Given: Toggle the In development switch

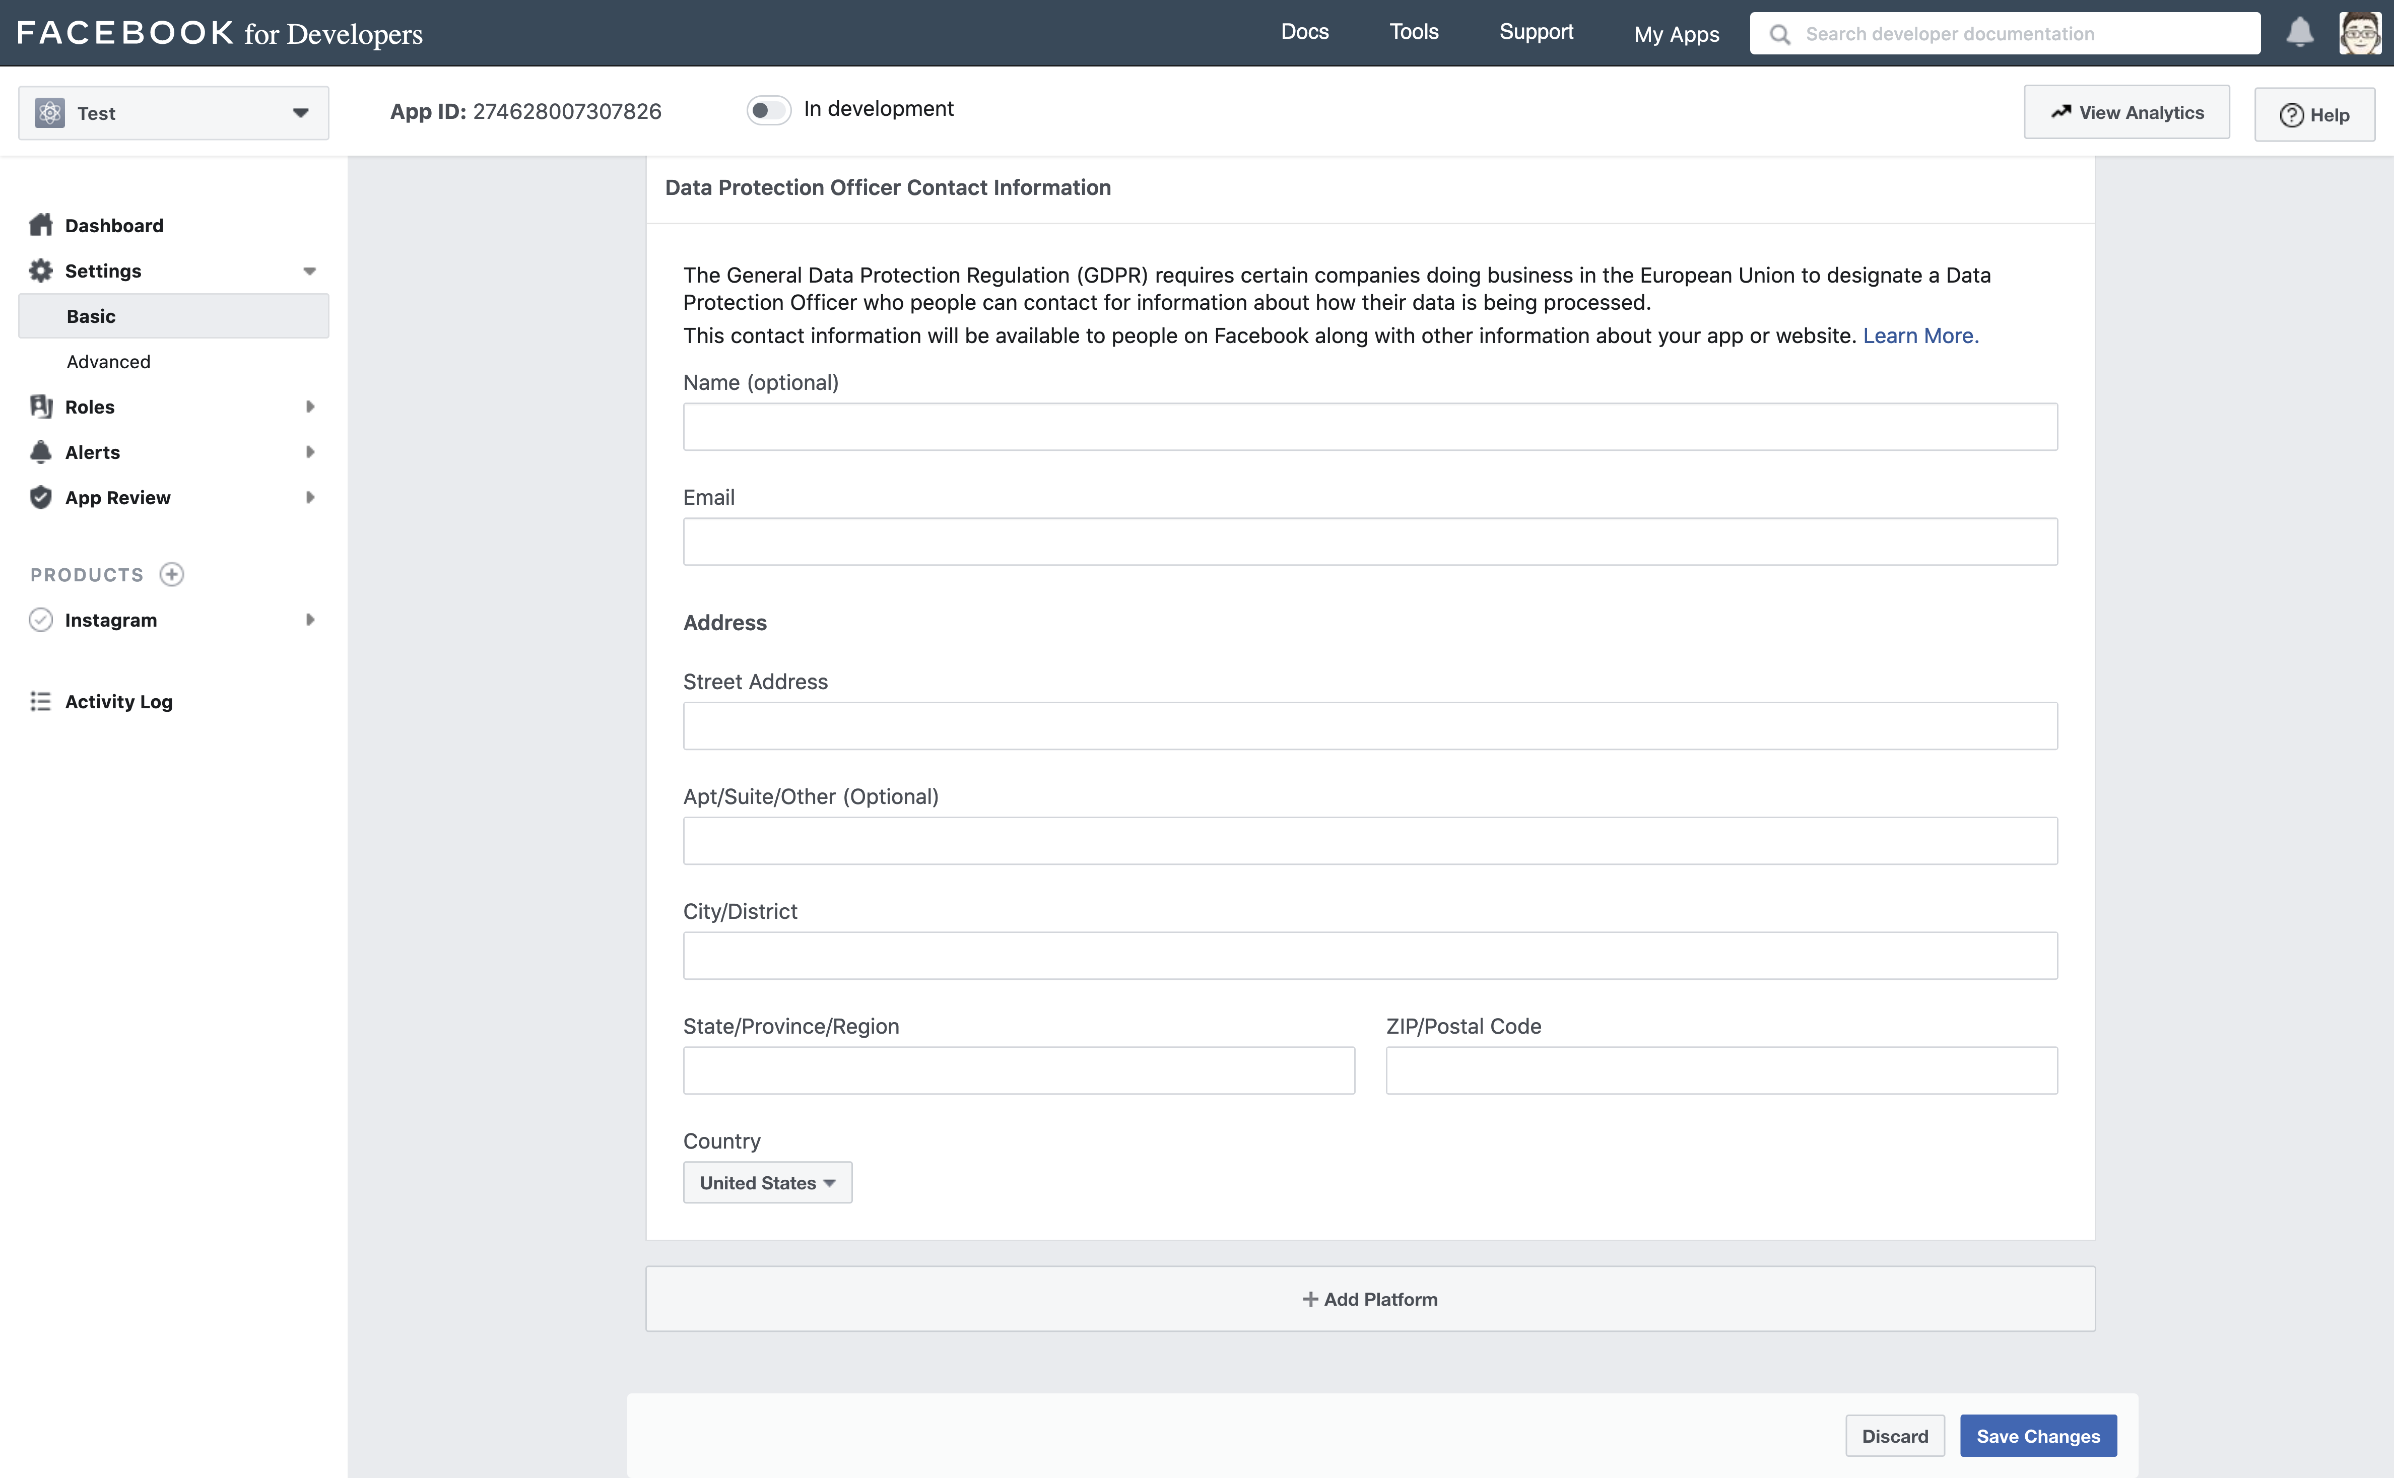Looking at the screenshot, I should point(768,109).
